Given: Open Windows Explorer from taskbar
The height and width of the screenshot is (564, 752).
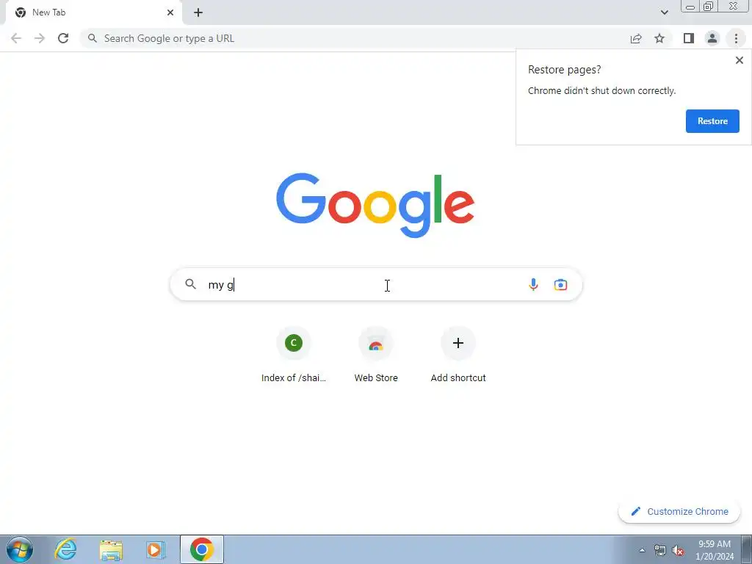Looking at the screenshot, I should 111,549.
